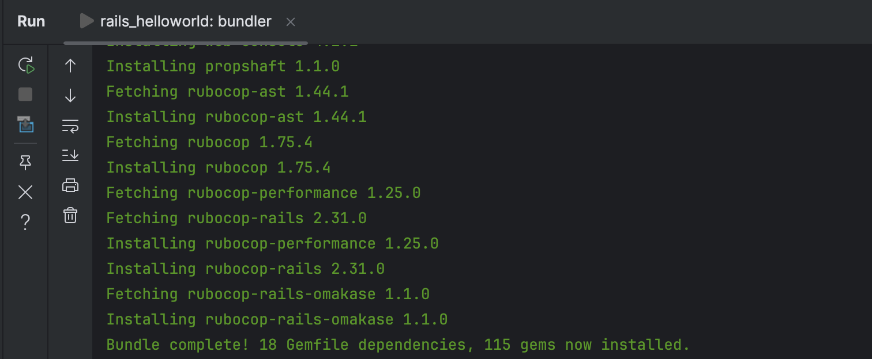The width and height of the screenshot is (872, 359).
Task: Pin the Run tool window tab
Action: click(25, 163)
